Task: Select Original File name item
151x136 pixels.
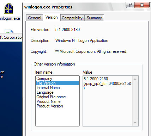Action: 58,97
